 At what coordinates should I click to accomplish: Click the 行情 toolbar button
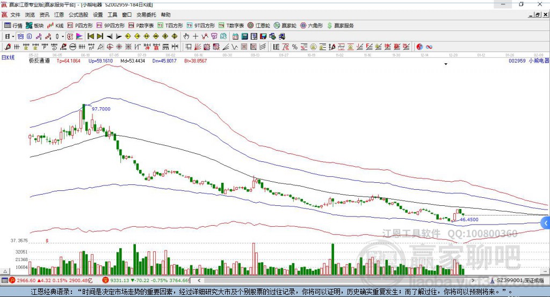pyautogui.click(x=13, y=26)
